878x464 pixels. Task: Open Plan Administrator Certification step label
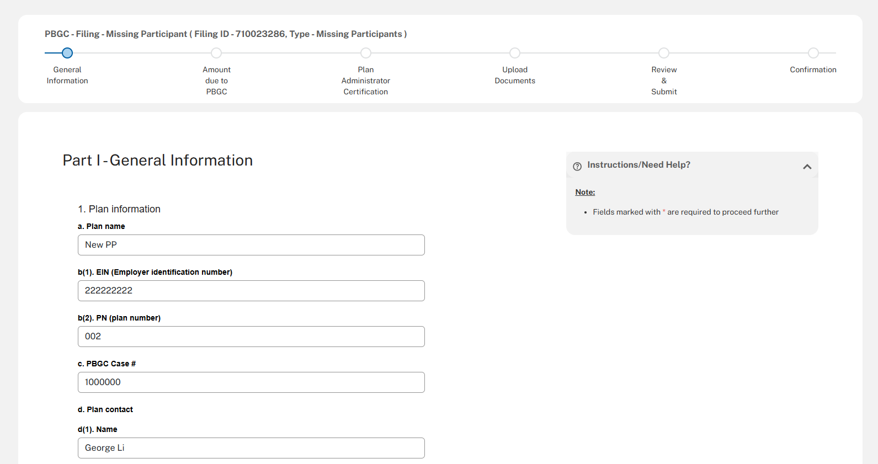[366, 81]
